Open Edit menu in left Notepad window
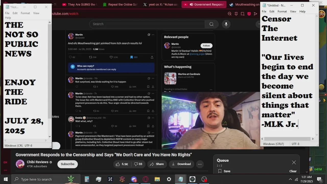Viewport: 327px width, 184px height. [x=15, y=13]
